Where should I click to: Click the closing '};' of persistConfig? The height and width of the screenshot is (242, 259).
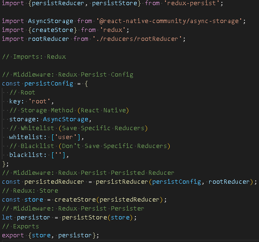click(6, 164)
